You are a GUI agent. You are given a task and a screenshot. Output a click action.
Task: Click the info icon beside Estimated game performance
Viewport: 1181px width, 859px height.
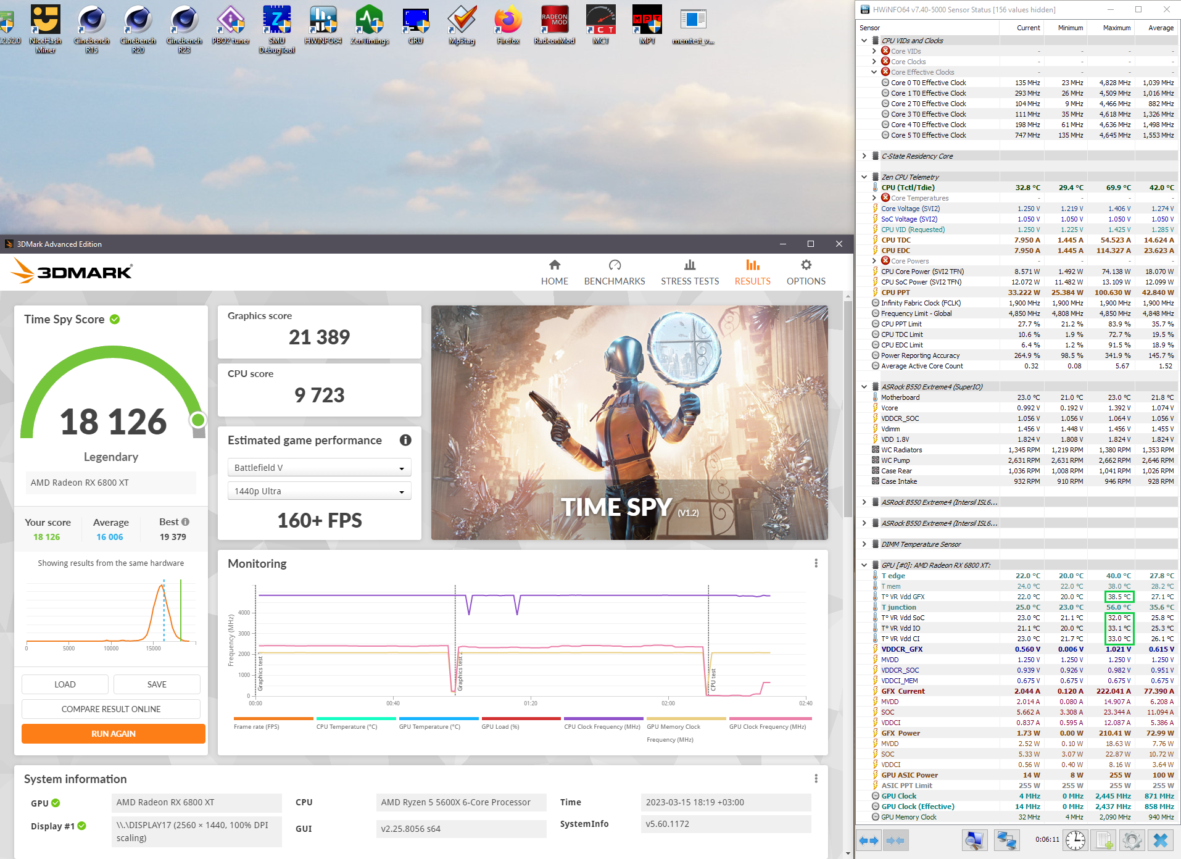405,440
